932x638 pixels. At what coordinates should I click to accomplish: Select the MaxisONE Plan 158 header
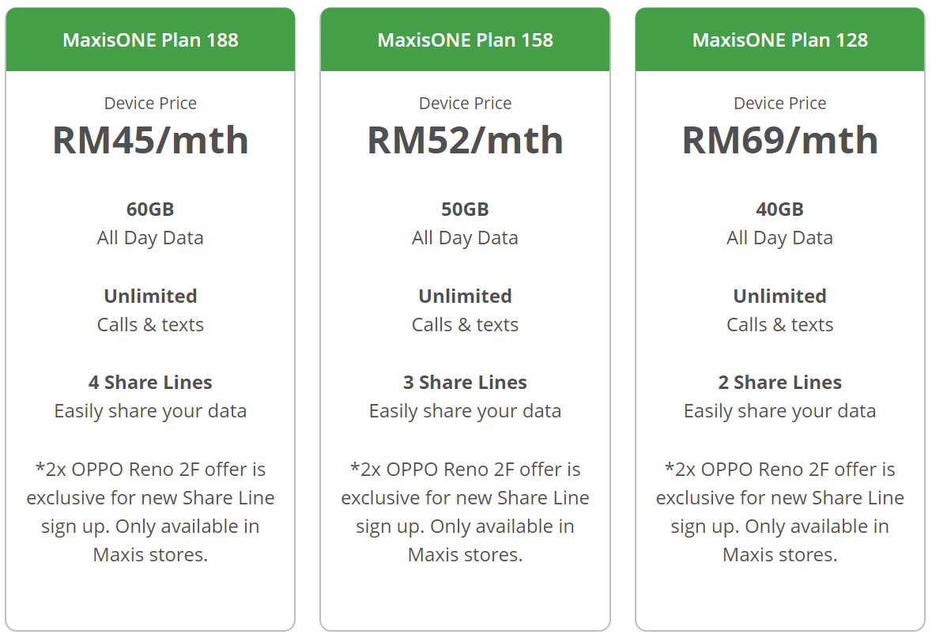click(465, 40)
